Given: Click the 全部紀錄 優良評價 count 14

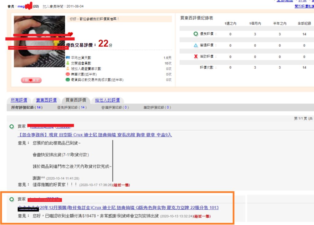Looking at the screenshot, I should (304, 34).
